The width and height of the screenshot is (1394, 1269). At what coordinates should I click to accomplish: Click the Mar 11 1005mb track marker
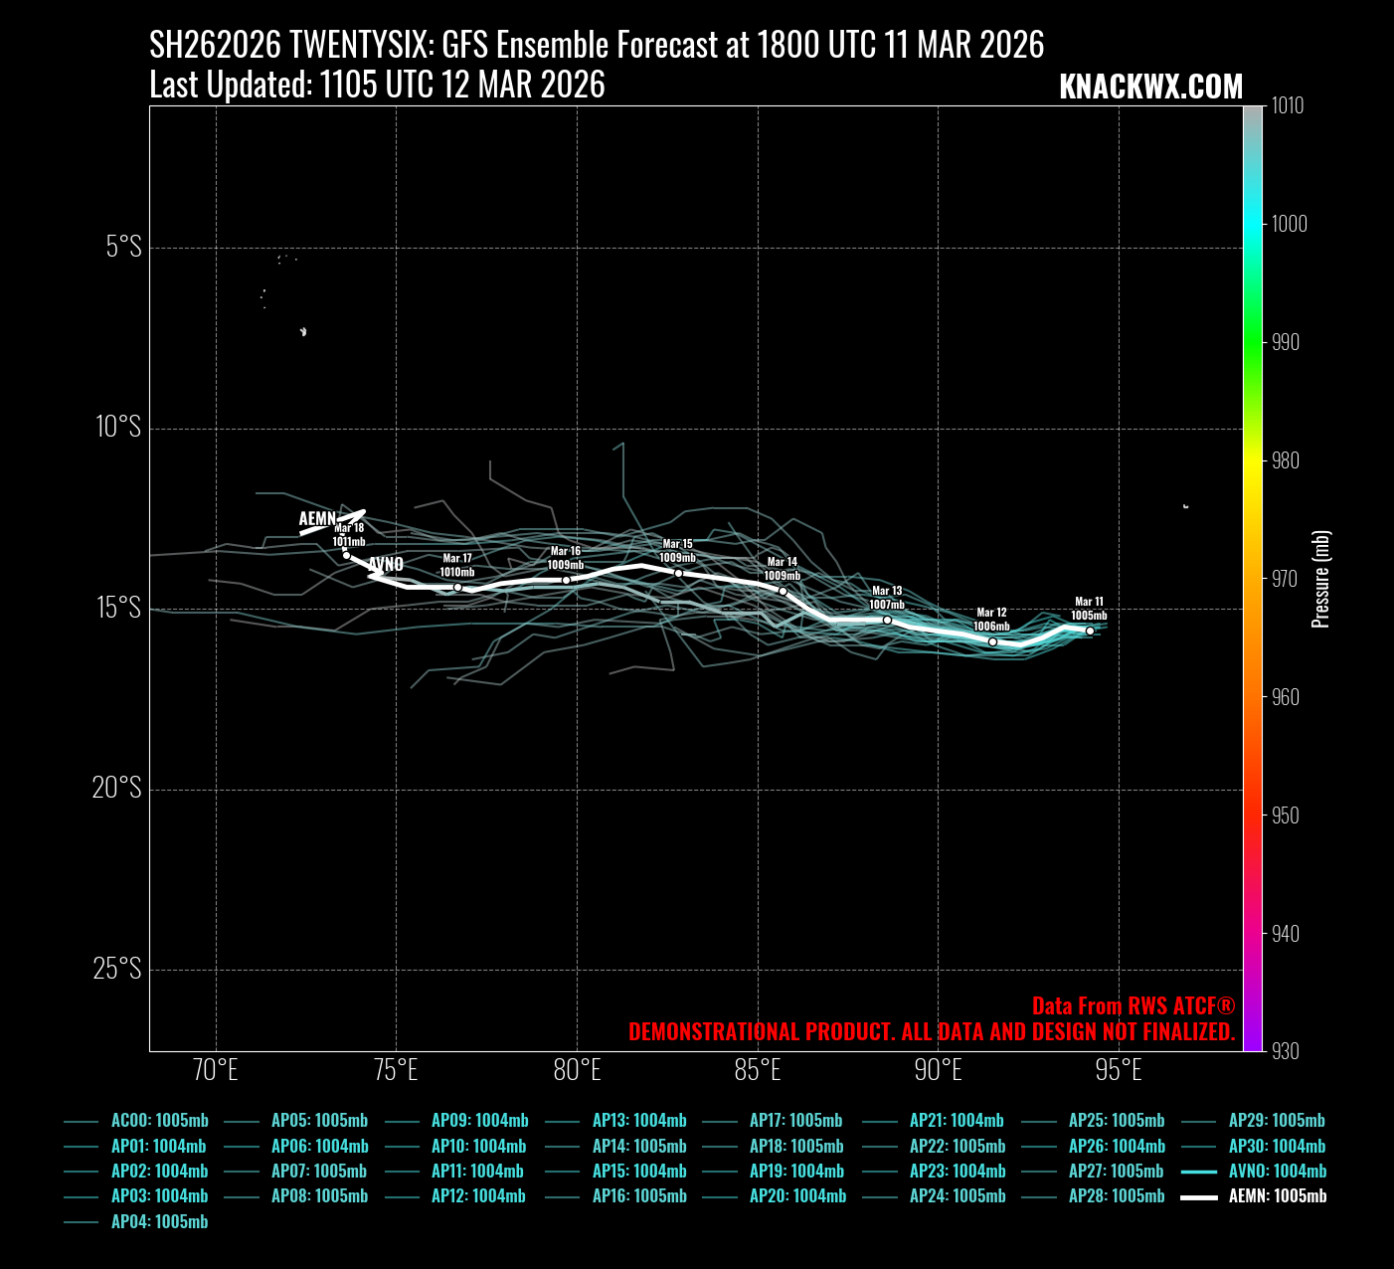[1090, 632]
